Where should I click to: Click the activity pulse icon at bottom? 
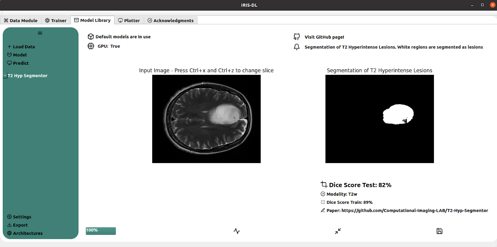click(237, 231)
